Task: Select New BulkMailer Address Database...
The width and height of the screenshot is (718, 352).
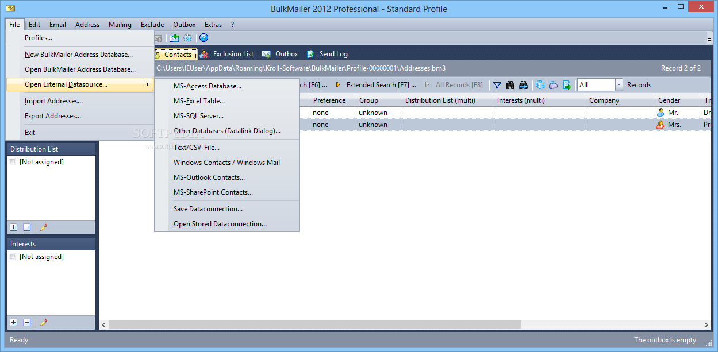Action: [x=79, y=55]
